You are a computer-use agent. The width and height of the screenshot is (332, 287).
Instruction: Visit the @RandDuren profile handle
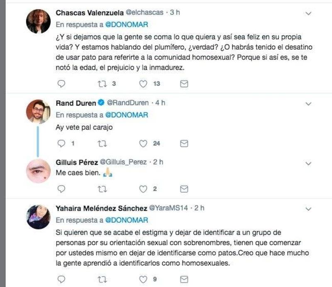click(128, 103)
